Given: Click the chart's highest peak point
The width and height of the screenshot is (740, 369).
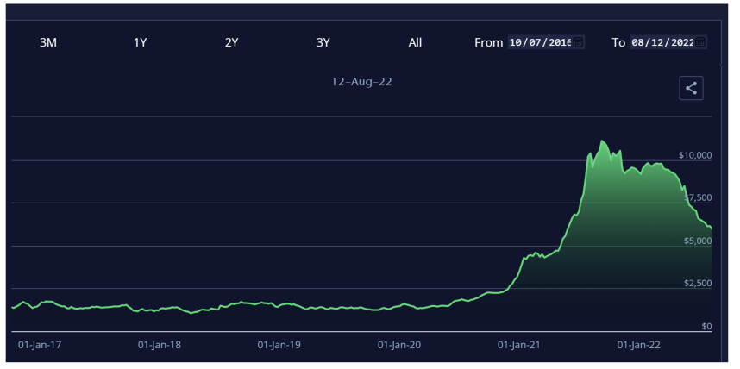Looking at the screenshot, I should tap(602, 141).
